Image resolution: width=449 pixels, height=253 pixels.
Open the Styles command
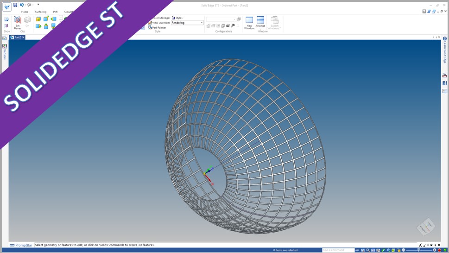pyautogui.click(x=177, y=18)
